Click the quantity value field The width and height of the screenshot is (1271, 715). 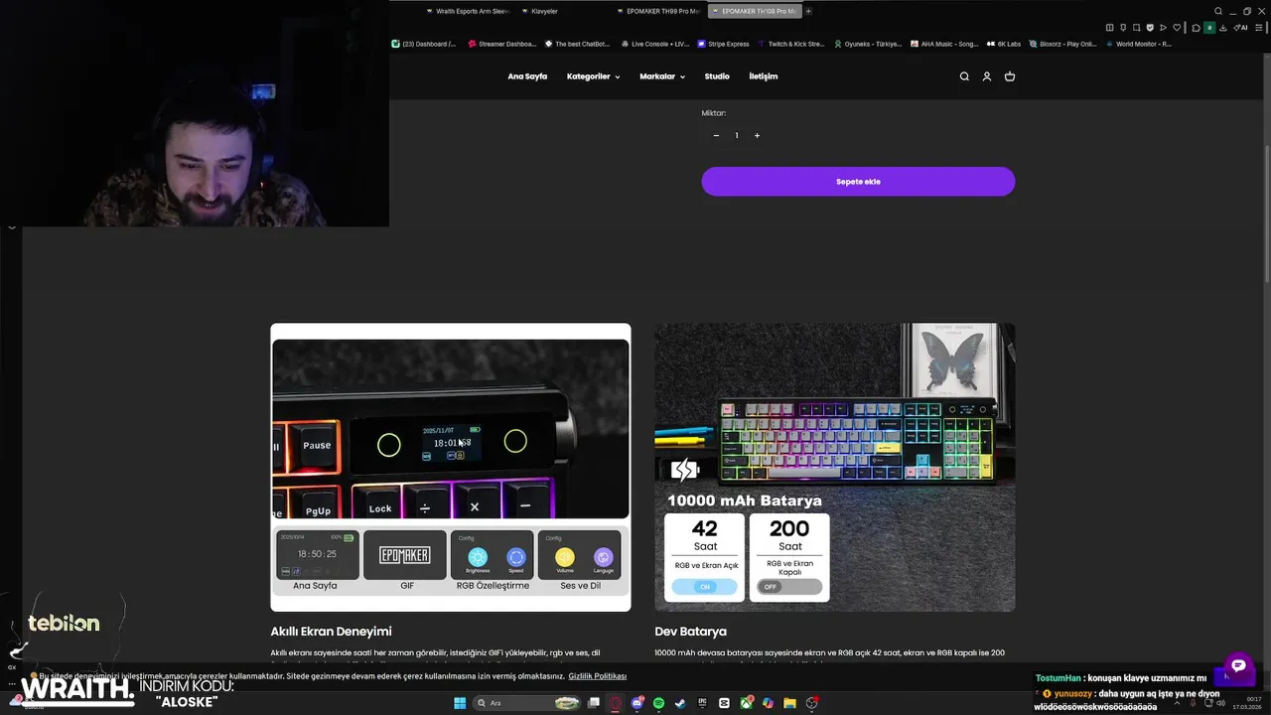737,136
